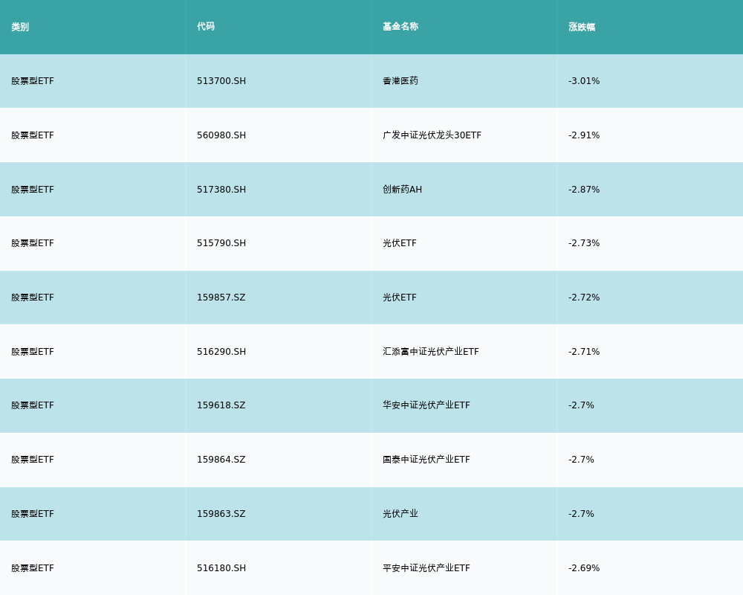
Task: Click 华安中证光伏产业ETF fund name
Action: pos(426,405)
